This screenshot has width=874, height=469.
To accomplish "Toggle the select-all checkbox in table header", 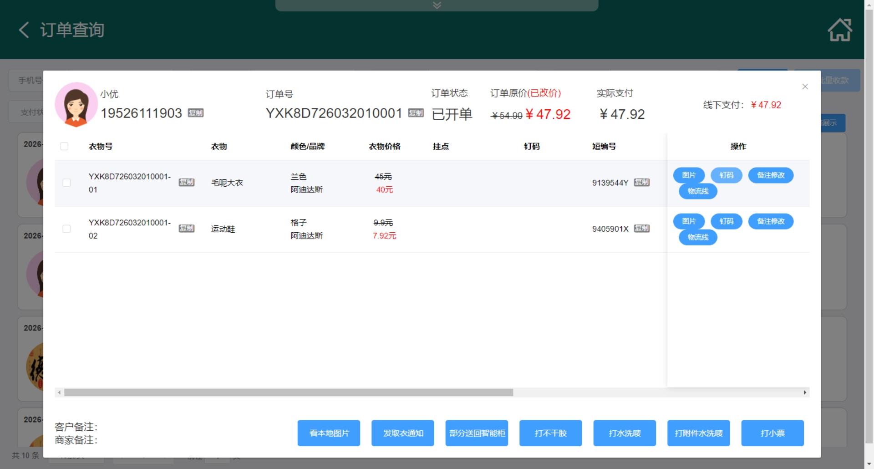I will pos(64,146).
